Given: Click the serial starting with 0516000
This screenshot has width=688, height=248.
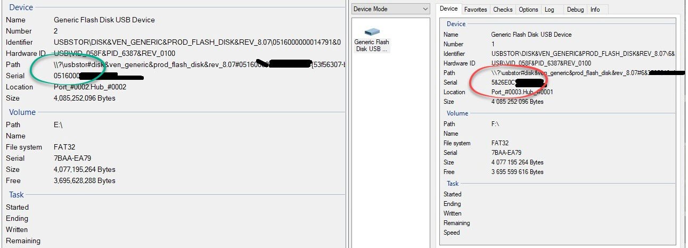Looking at the screenshot, I should point(99,76).
